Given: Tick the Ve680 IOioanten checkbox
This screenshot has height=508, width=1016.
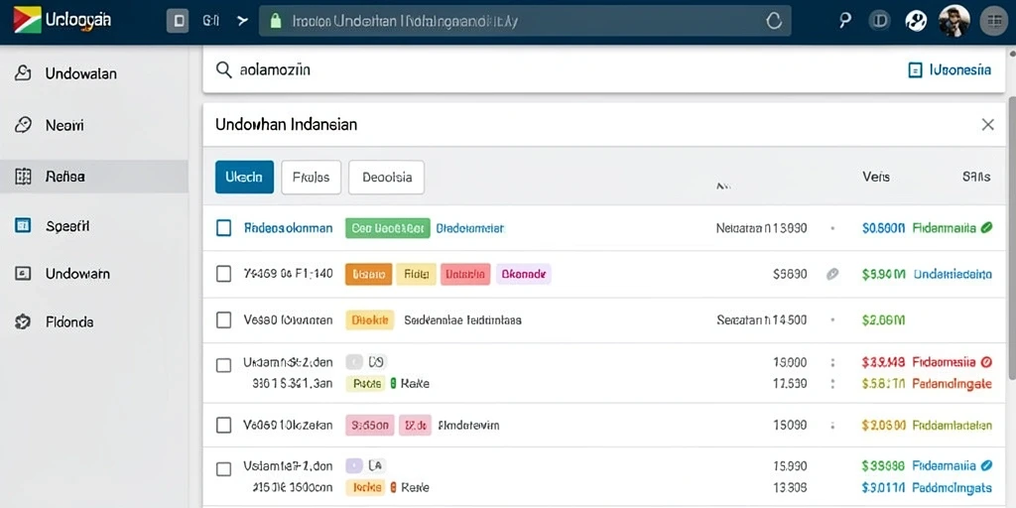Looking at the screenshot, I should [223, 319].
